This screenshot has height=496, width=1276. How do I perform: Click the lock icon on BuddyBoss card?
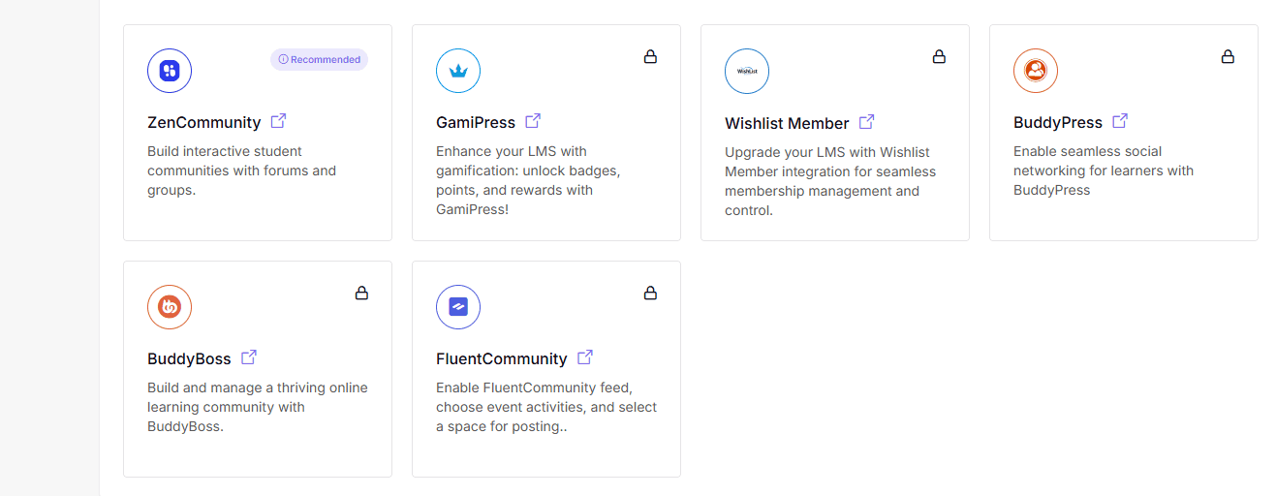(x=361, y=293)
